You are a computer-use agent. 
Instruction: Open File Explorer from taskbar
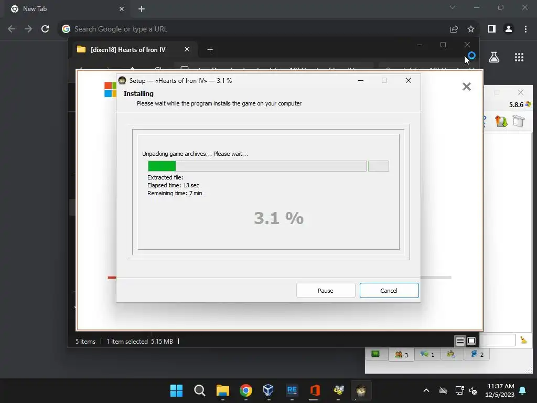tap(222, 390)
